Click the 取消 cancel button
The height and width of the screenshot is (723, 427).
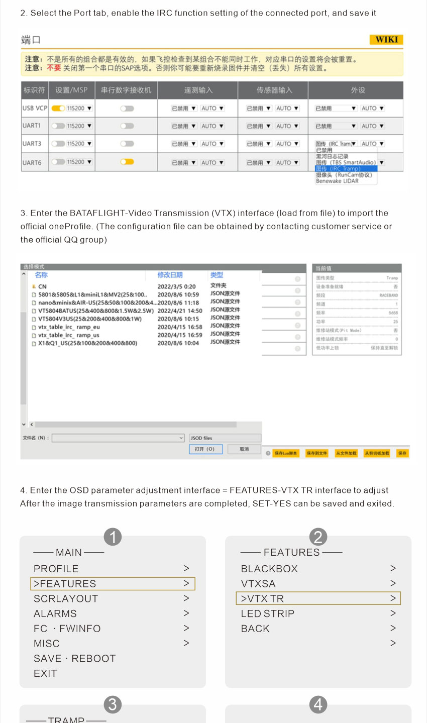pos(244,449)
